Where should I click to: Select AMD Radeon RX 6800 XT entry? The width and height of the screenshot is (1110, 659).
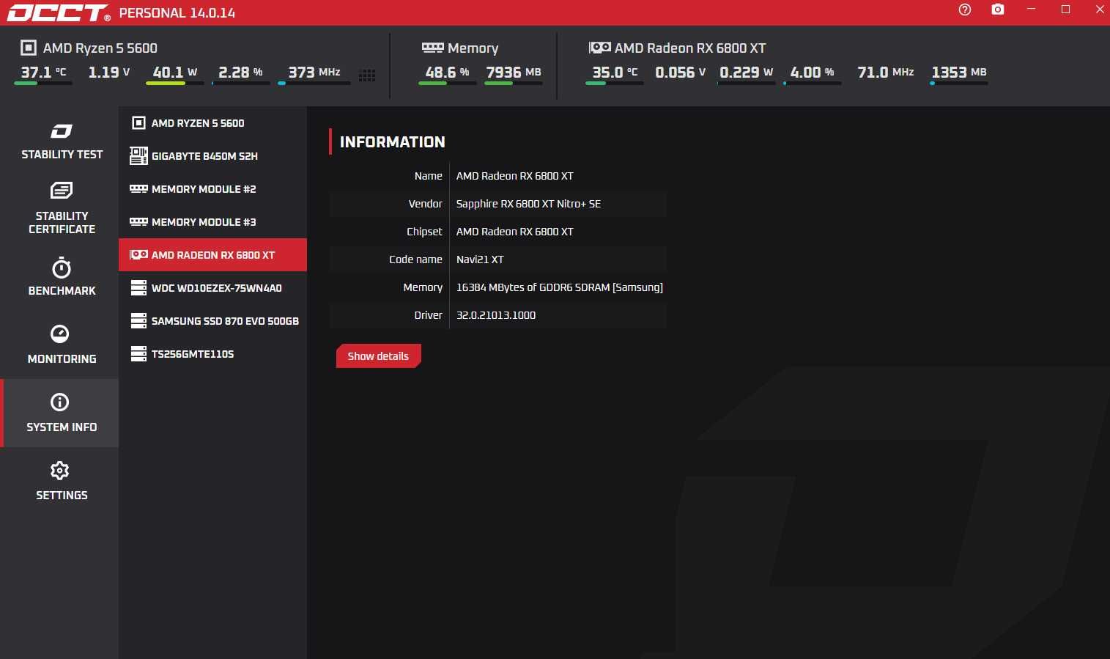tap(212, 255)
